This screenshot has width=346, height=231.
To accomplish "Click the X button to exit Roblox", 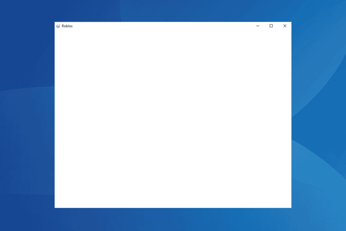I will [285, 26].
